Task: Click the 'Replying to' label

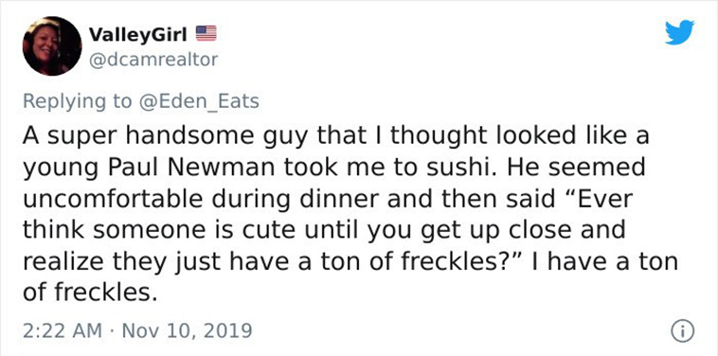Action: 77,101
